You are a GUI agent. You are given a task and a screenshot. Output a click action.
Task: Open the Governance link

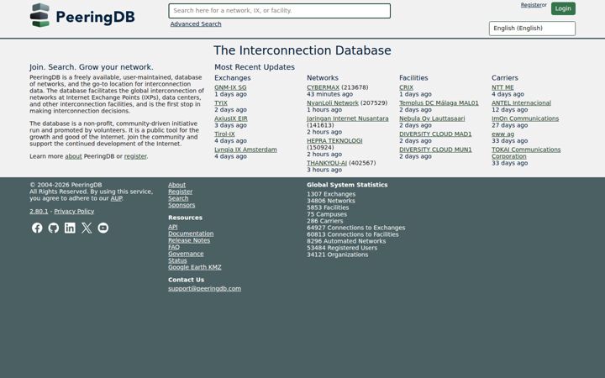[x=186, y=254]
